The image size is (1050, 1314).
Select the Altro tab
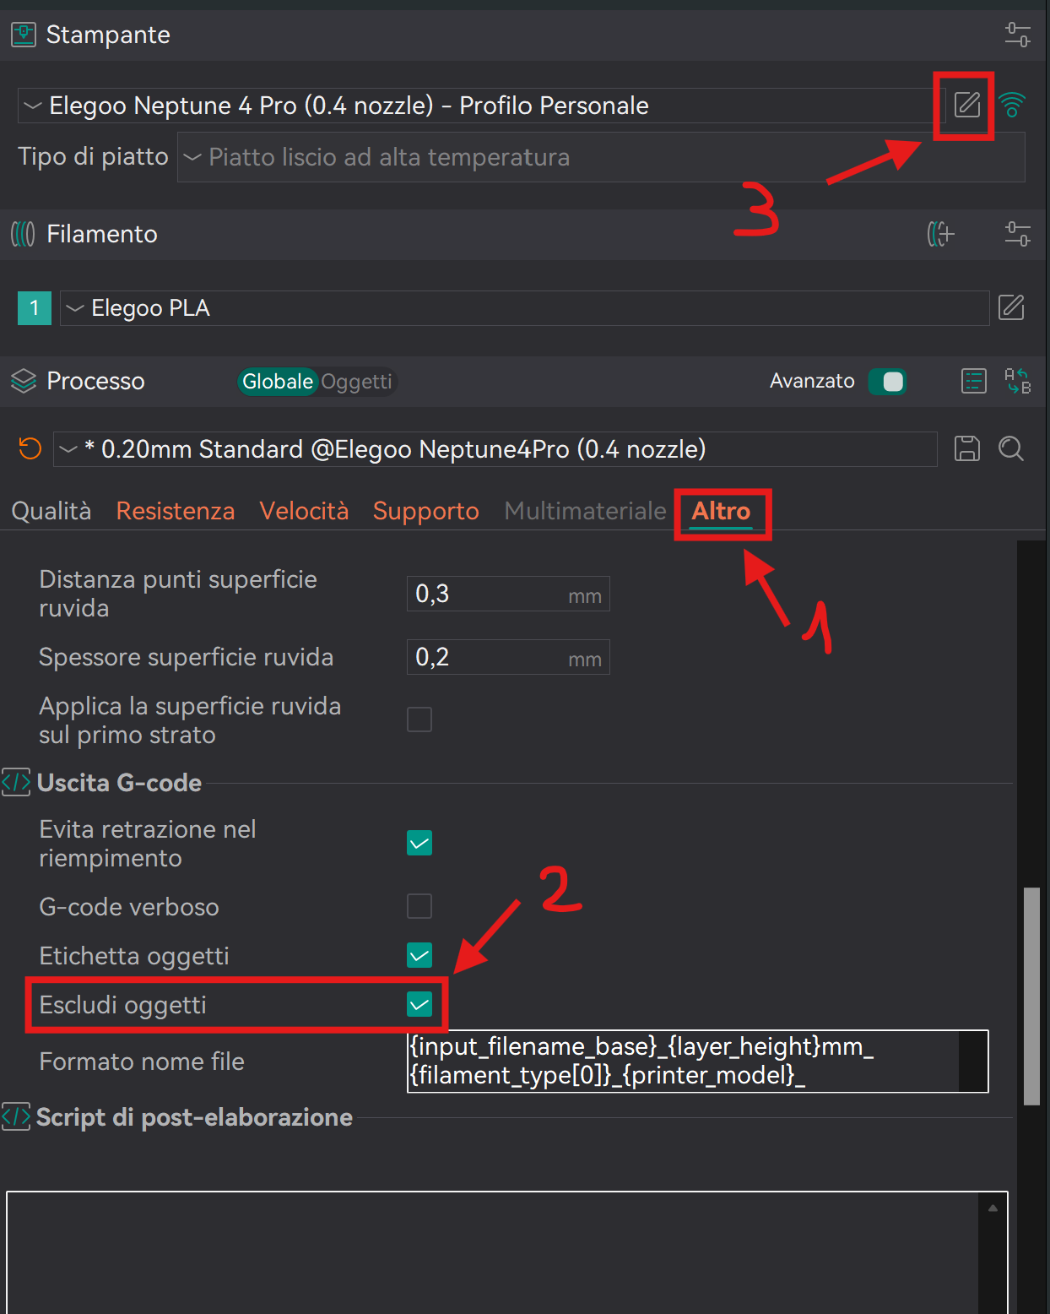(721, 512)
